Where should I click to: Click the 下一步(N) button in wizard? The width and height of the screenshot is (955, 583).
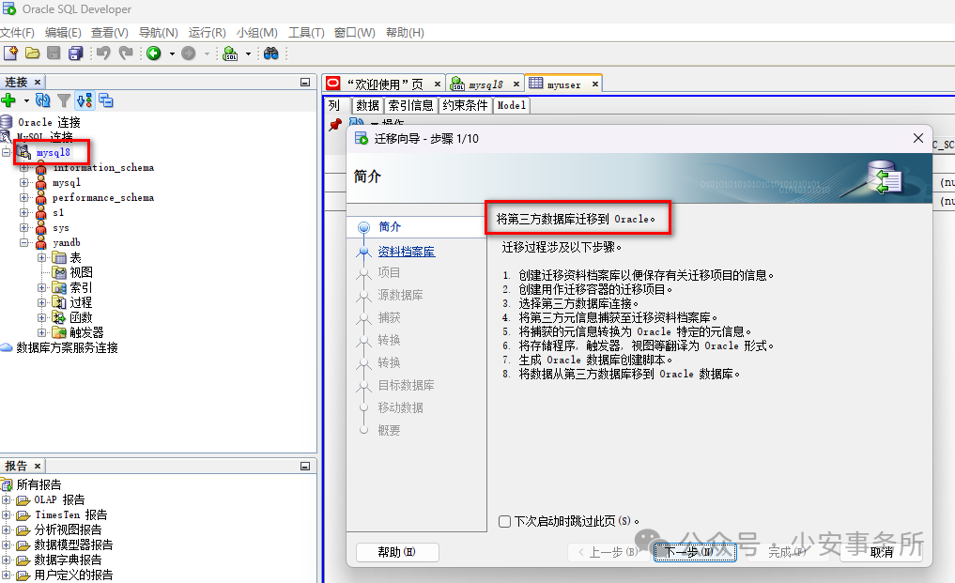tap(695, 552)
